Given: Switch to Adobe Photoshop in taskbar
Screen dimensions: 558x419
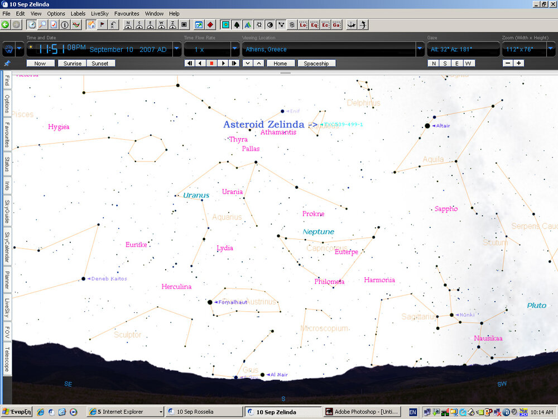Looking at the screenshot, I should 362,412.
